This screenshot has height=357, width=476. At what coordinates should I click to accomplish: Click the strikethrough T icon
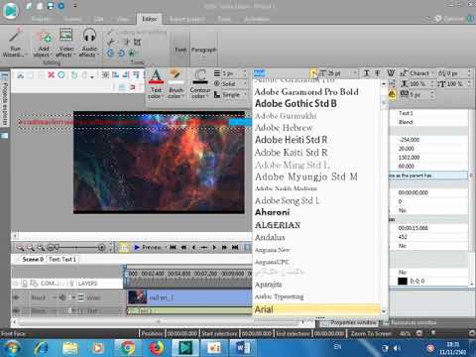(x=377, y=73)
